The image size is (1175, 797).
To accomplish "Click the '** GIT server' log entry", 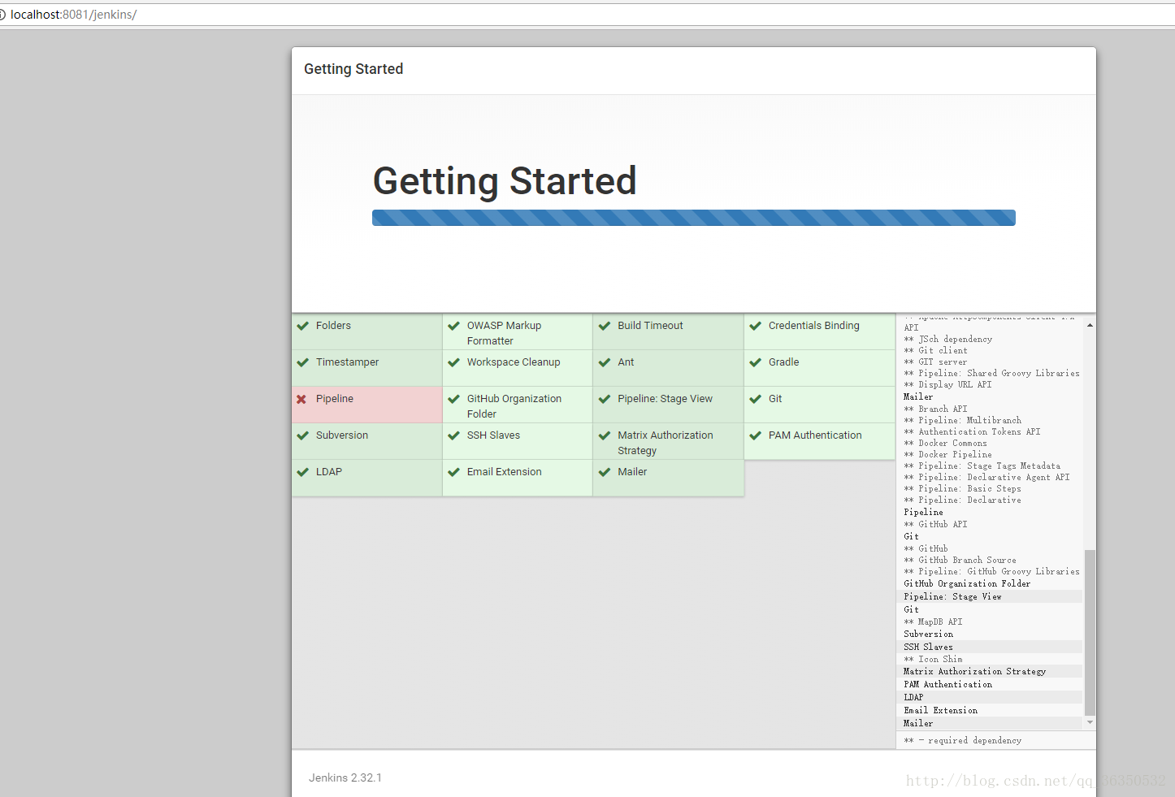I will (x=936, y=362).
